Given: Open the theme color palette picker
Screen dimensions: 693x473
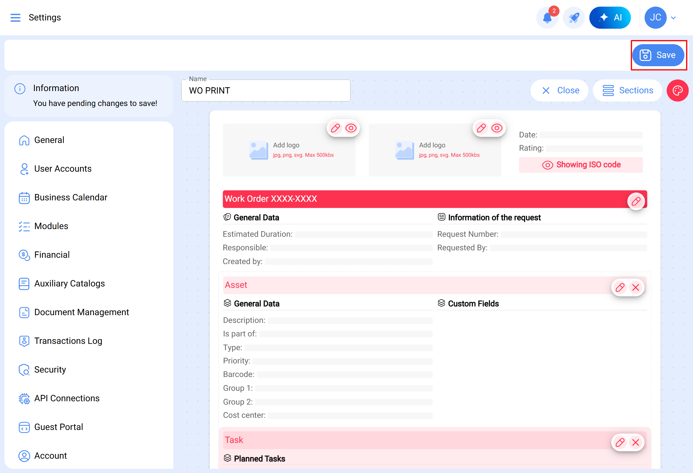Looking at the screenshot, I should [678, 90].
